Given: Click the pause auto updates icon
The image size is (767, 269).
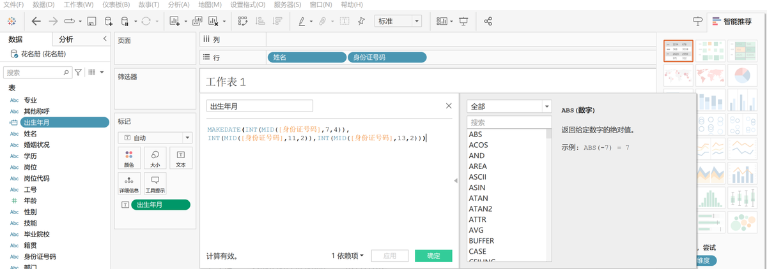Looking at the screenshot, I should point(125,21).
